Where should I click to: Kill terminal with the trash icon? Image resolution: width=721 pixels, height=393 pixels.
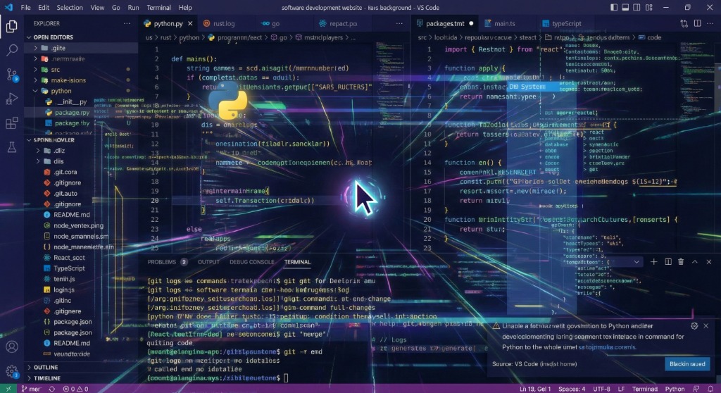point(681,262)
